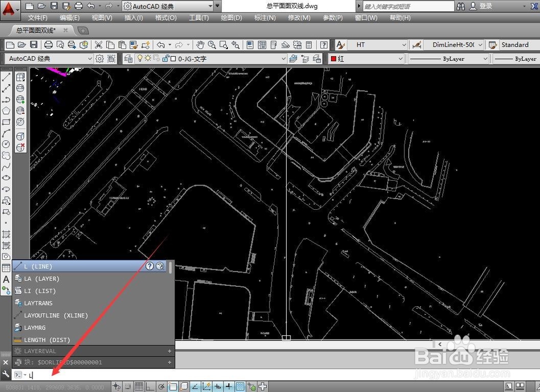540x392 pixels.
Task: Click the command suggestion list scrollbar
Action: point(170,267)
